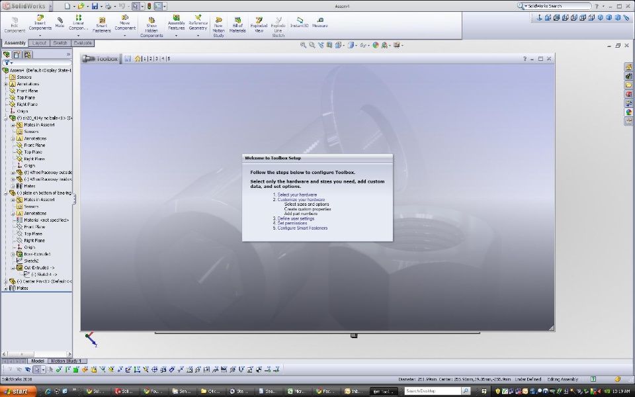The image size is (635, 397).
Task: Click the Print icon in the title bar
Action: pos(108,6)
